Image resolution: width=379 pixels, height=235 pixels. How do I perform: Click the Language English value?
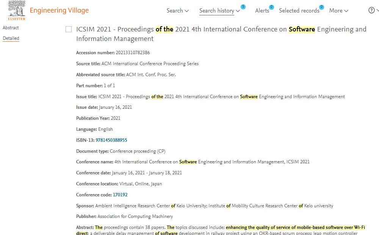pos(105,129)
